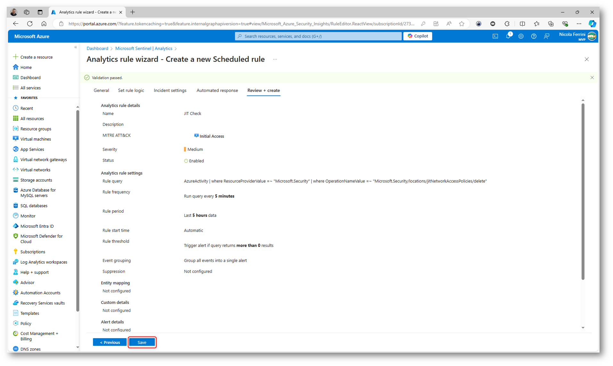Image resolution: width=613 pixels, height=366 pixels.
Task: Open Virtual network gateways icon
Action: [15, 159]
